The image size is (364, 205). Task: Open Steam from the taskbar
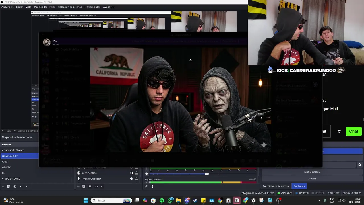coord(195,200)
